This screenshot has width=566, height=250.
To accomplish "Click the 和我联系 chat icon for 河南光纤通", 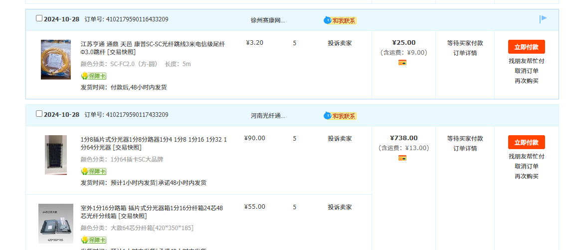I will [340, 116].
